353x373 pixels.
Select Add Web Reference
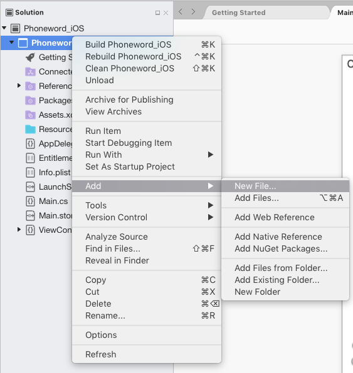pos(285,217)
